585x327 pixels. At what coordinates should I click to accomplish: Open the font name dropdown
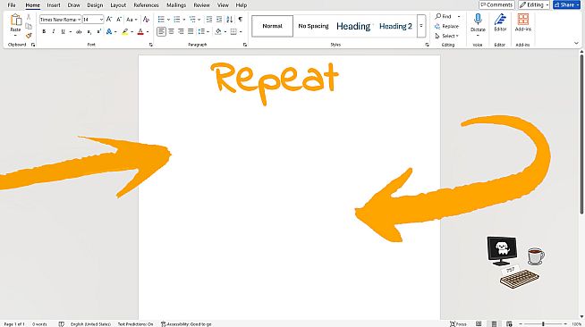click(79, 20)
